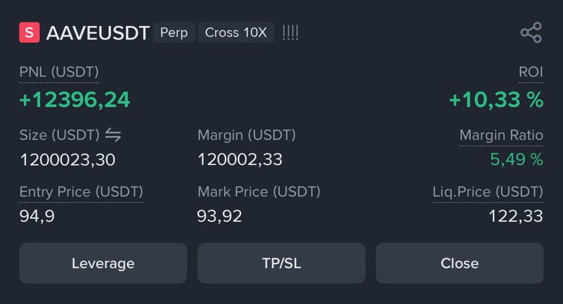The height and width of the screenshot is (304, 563).
Task: Open the AAVEUSDT pair title
Action: pyautogui.click(x=98, y=33)
